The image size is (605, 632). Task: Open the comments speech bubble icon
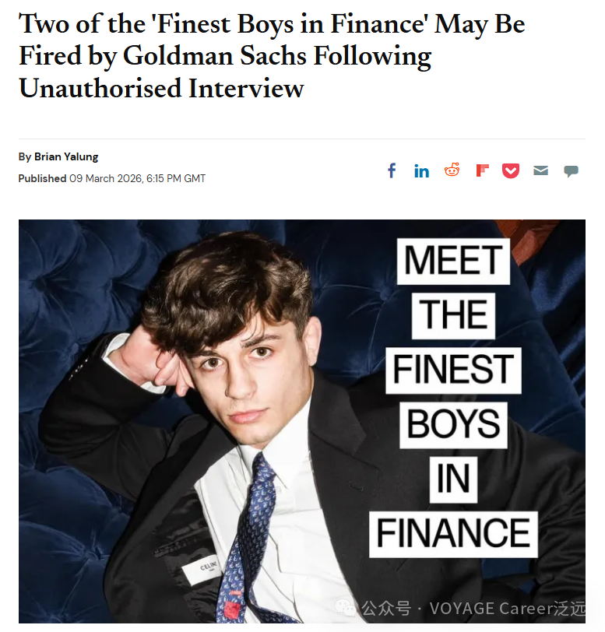click(x=571, y=171)
